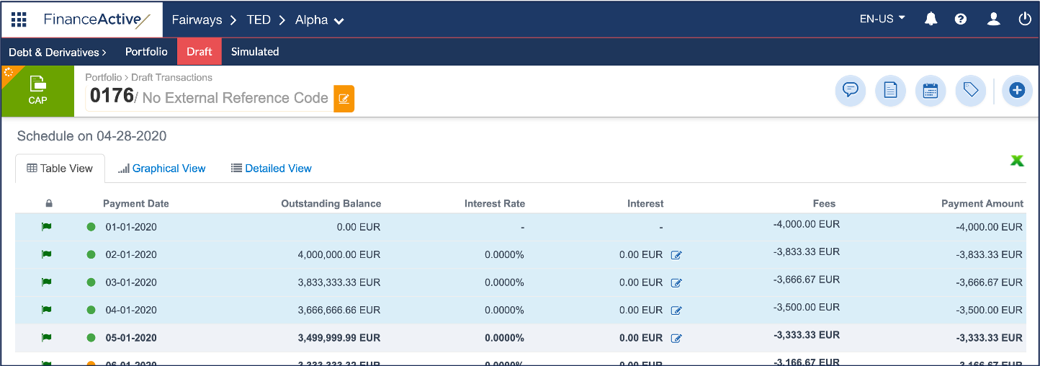This screenshot has width=1040, height=366.
Task: Click the FinanceActive logo
Action: pos(97,19)
